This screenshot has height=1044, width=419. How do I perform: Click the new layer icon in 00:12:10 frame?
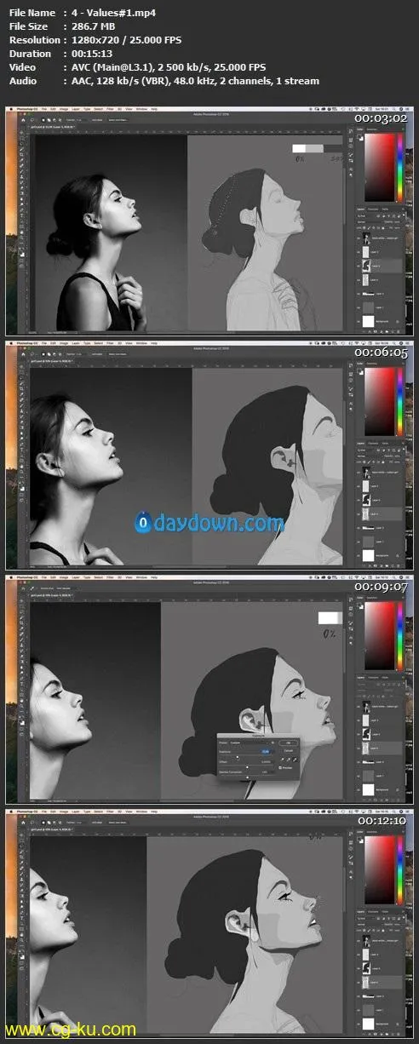[393, 1034]
